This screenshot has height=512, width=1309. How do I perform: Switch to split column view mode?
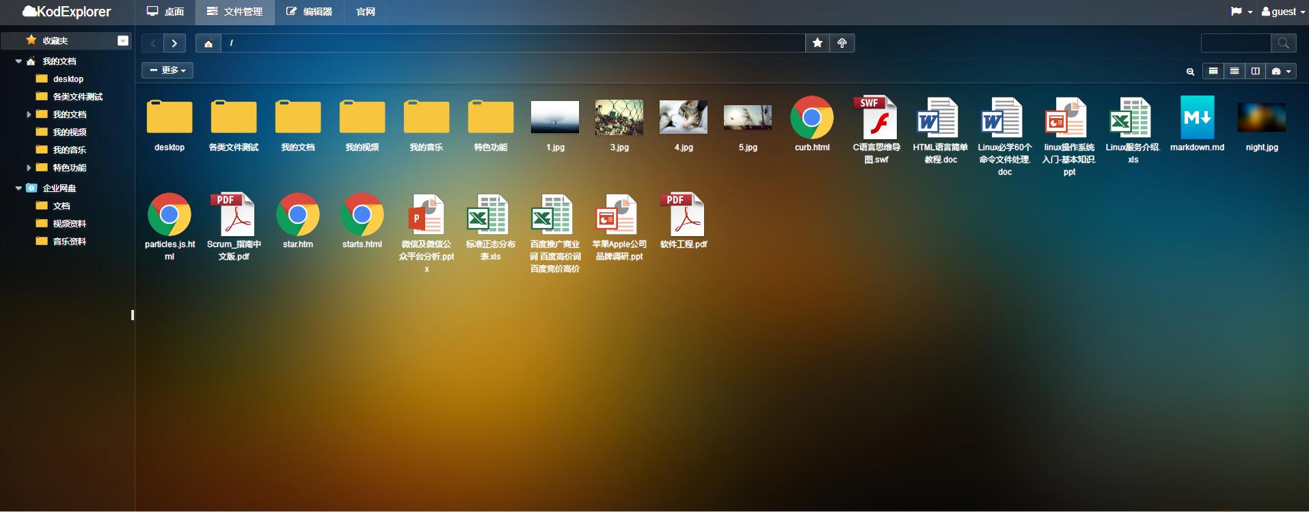pyautogui.click(x=1256, y=71)
